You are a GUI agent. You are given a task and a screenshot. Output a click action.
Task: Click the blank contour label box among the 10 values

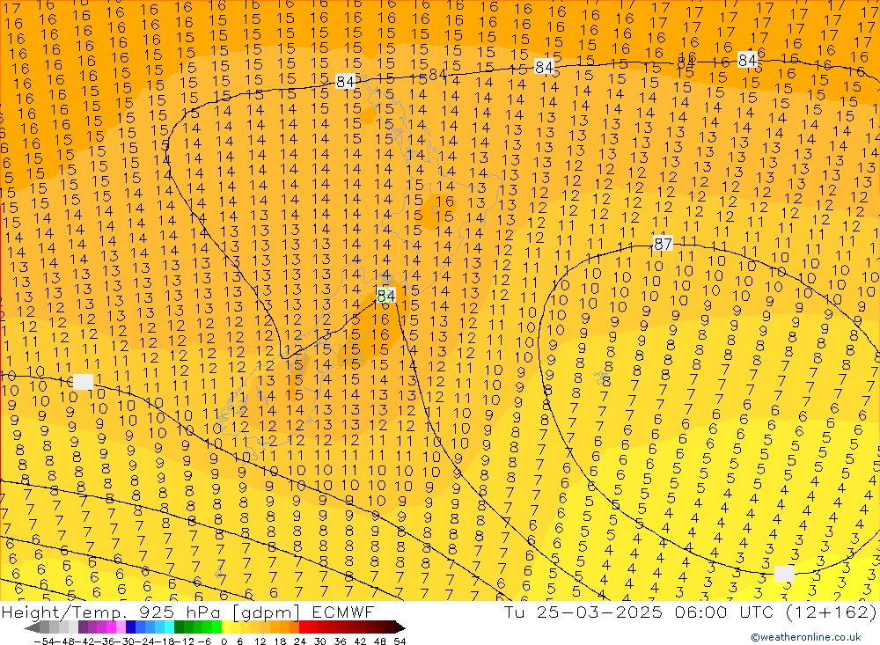83,382
